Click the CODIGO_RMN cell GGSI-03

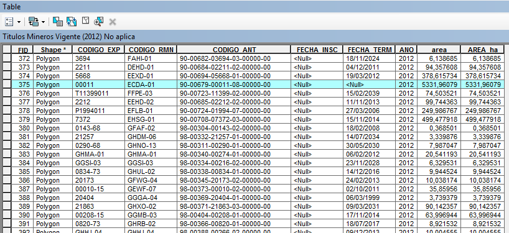click(151, 163)
